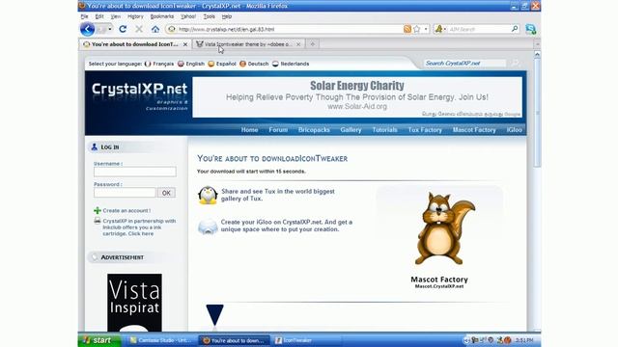Click the scrollbar up arrow
618x347 pixels.
coord(537,54)
